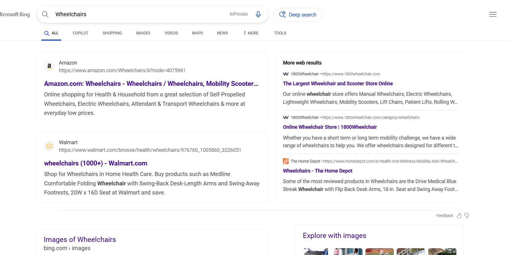Image resolution: width=511 pixels, height=255 pixels.
Task: Click the Amazon favicon icon
Action: tap(49, 66)
